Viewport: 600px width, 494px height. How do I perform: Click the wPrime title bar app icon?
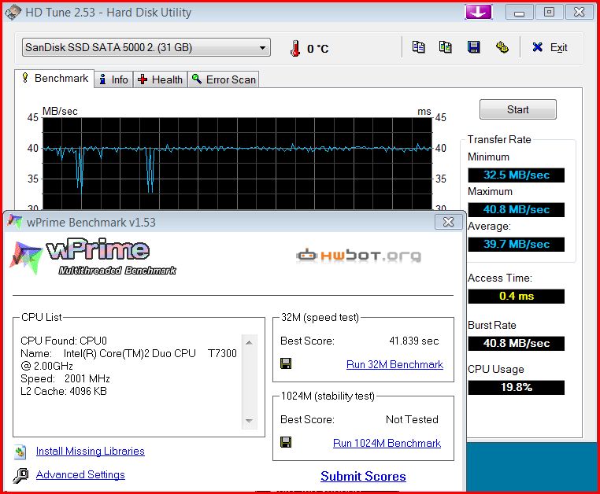pos(14,222)
